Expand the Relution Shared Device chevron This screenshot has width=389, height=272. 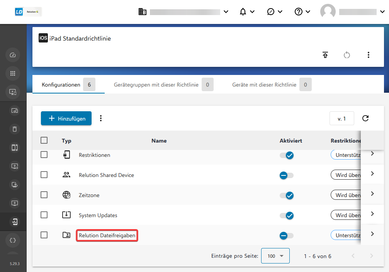(x=372, y=173)
